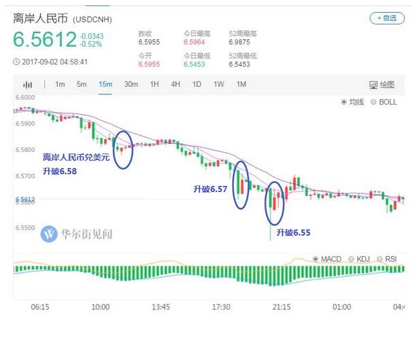
Task: Select the 5m interval tab
Action: click(82, 85)
